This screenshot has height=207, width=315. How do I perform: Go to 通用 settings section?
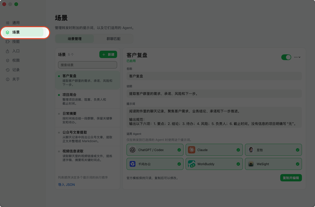[23, 23]
